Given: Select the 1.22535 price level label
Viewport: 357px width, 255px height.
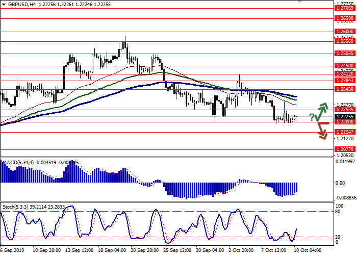Looking at the screenshot, I should [x=345, y=110].
